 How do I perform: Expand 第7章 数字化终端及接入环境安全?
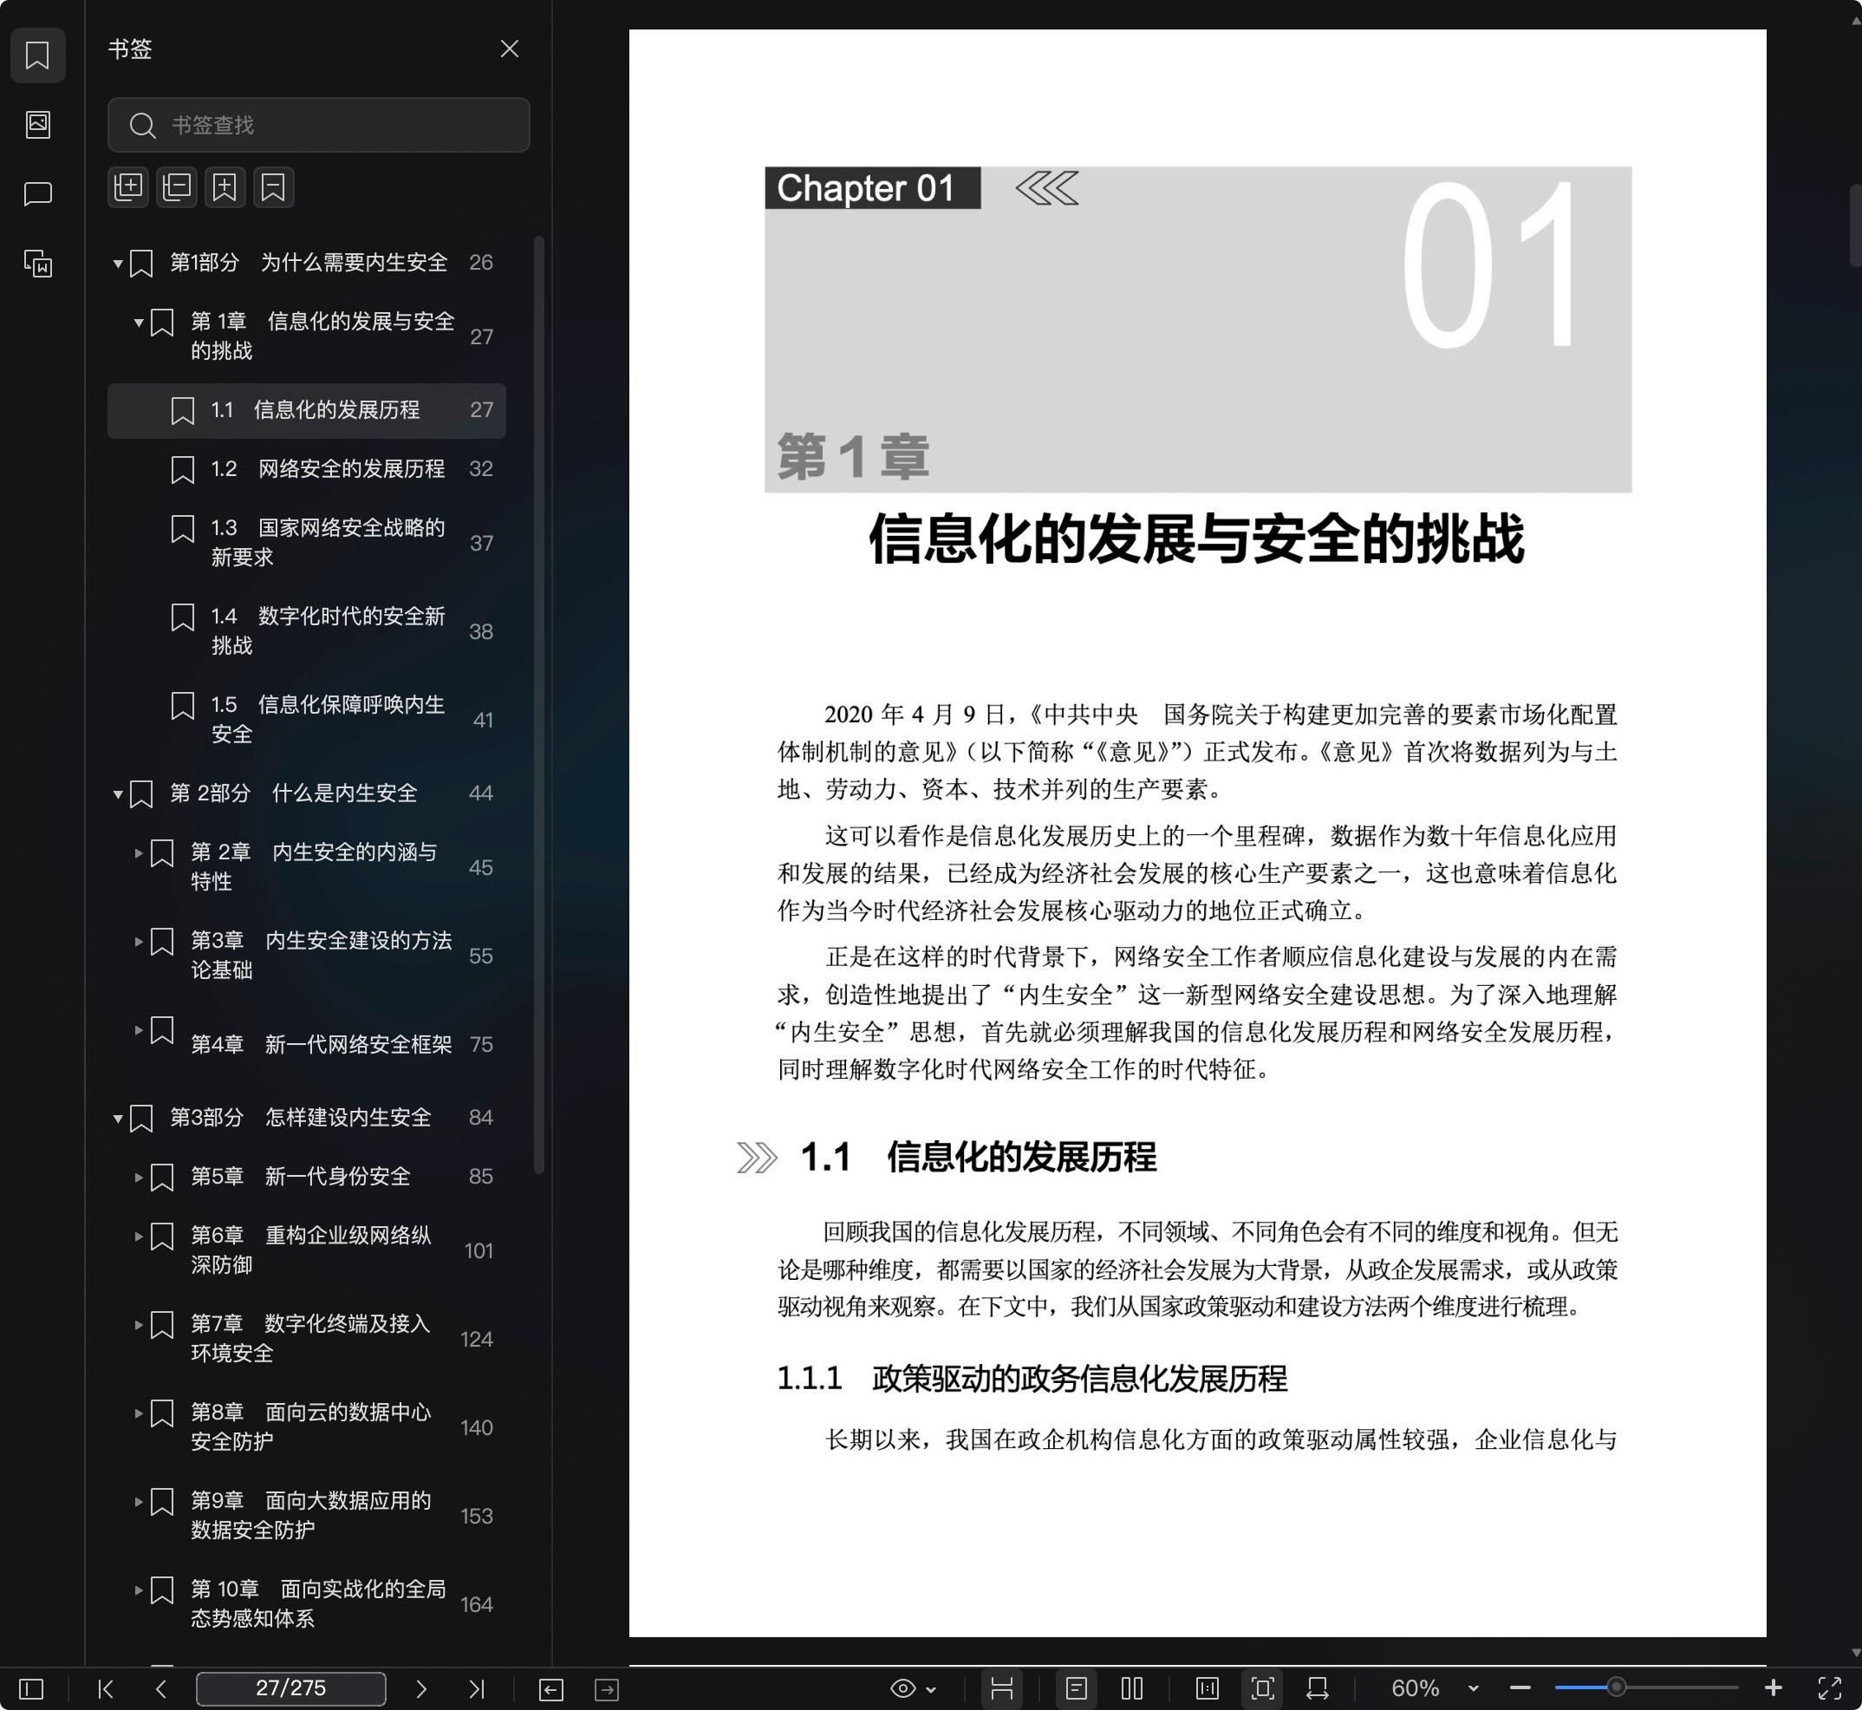[139, 1324]
